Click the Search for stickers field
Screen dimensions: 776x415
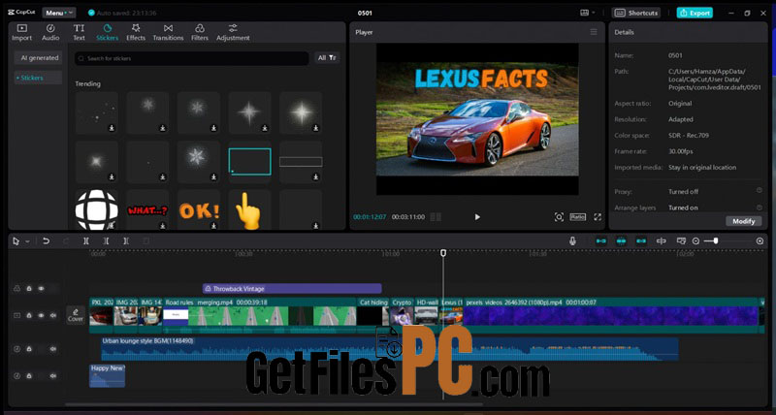(x=191, y=58)
